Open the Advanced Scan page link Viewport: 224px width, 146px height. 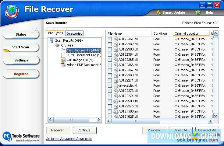69,139
